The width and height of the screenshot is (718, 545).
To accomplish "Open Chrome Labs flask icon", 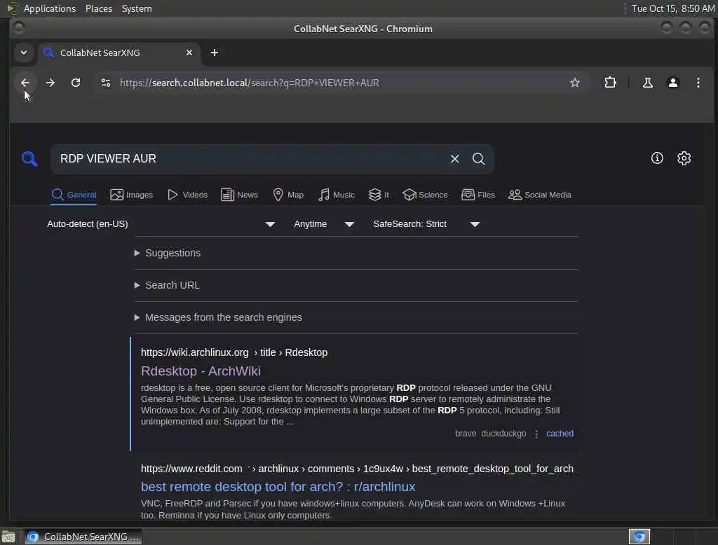I will click(647, 83).
